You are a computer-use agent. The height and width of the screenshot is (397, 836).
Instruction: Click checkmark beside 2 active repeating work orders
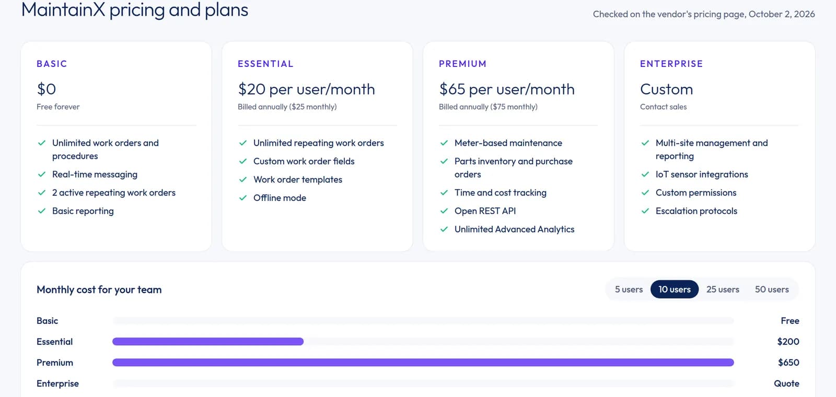coord(42,192)
